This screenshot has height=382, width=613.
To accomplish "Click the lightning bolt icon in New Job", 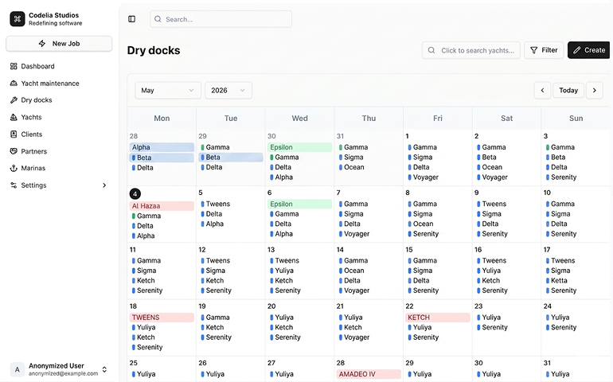I will [x=42, y=44].
